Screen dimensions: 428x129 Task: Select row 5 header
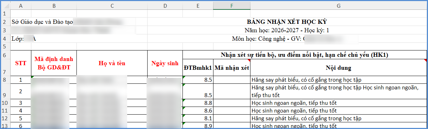(5, 46)
